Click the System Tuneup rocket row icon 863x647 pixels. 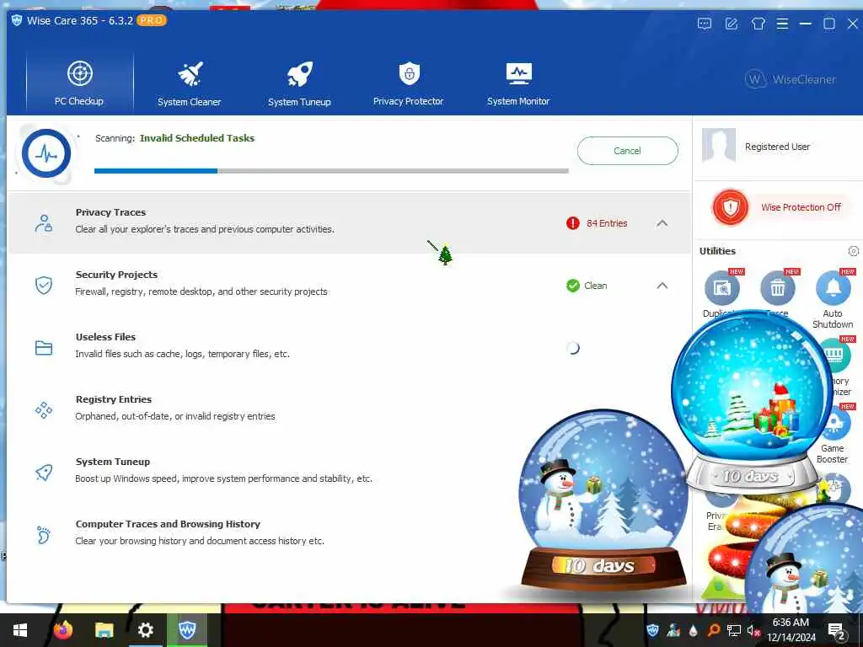click(44, 472)
